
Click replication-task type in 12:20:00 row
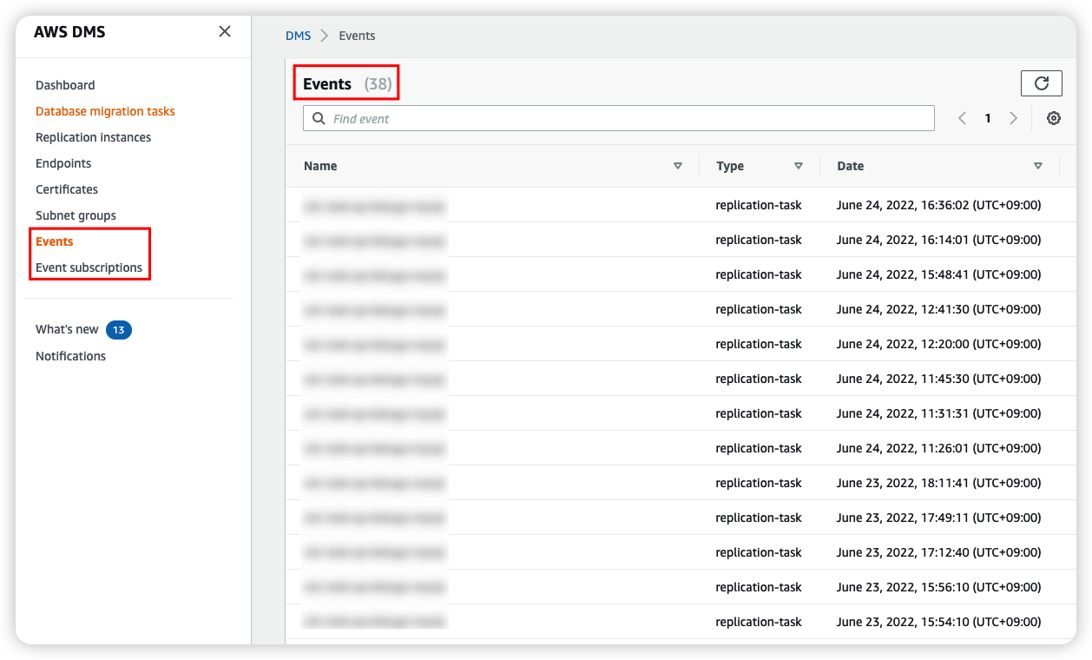coord(759,344)
